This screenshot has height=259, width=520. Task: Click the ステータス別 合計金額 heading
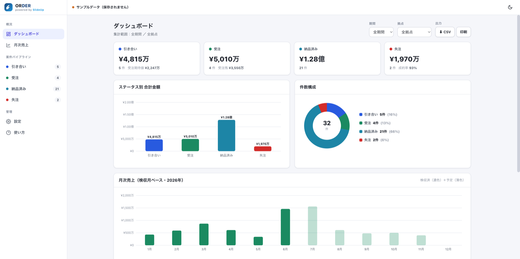tap(139, 87)
